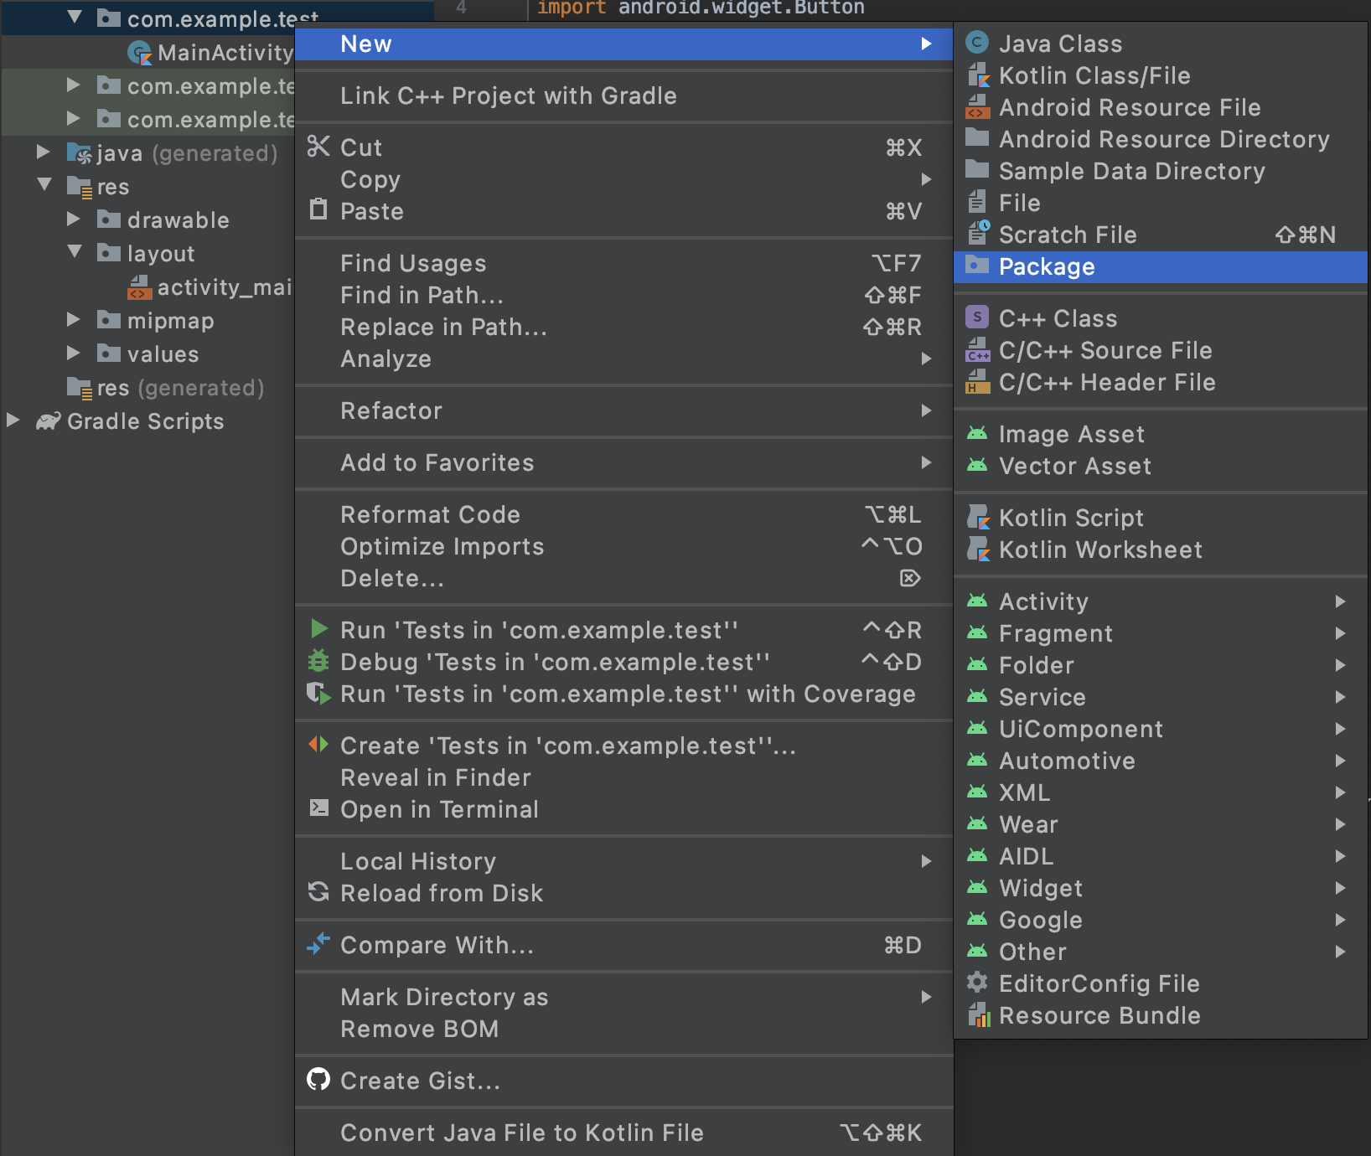Click the Android Resource File icon
1371x1156 pixels.
point(977,106)
